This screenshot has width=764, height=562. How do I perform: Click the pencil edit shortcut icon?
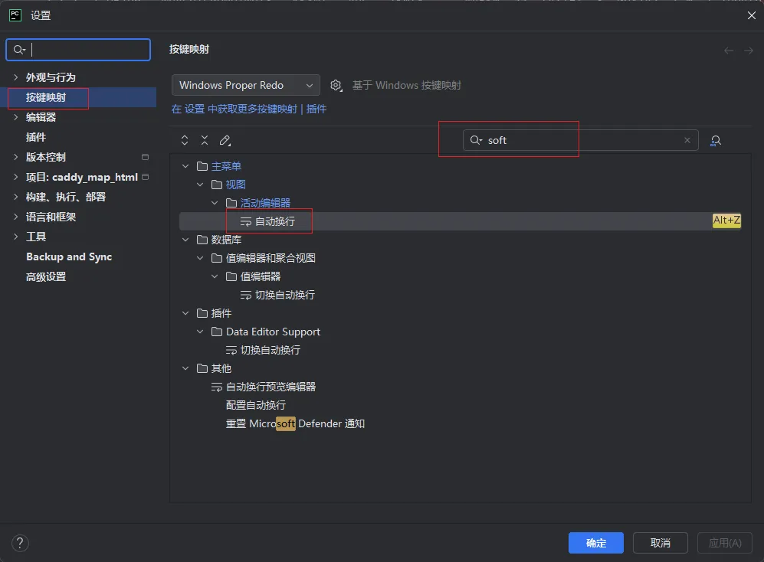click(225, 140)
